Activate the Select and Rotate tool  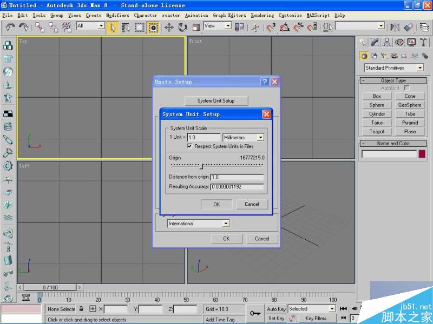[182, 27]
